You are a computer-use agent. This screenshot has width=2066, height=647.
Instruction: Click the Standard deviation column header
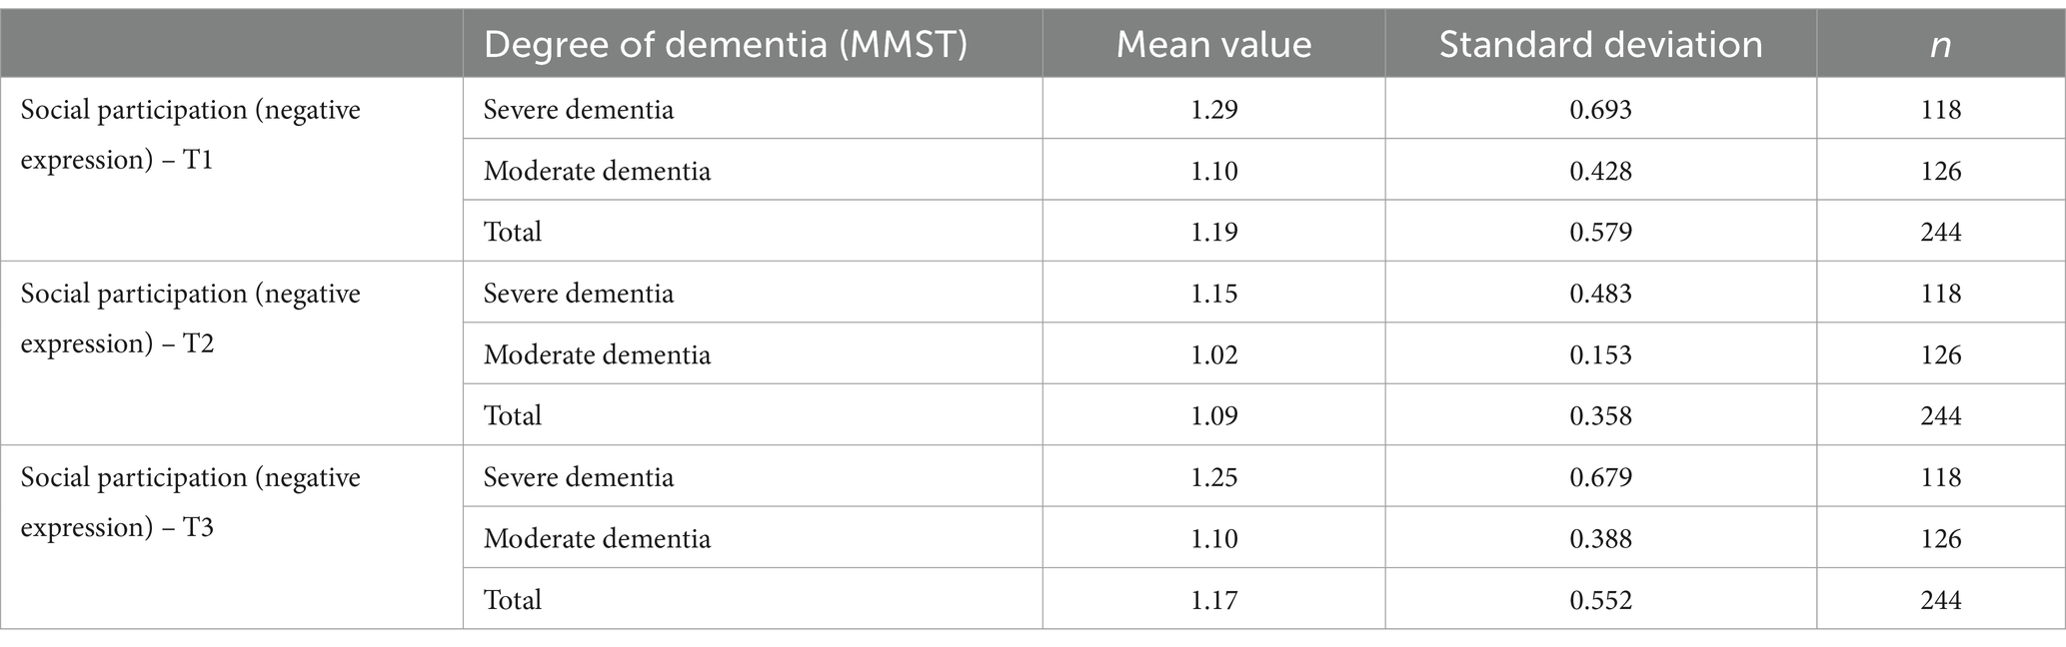(1600, 45)
